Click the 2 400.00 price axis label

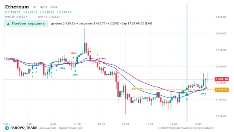point(221,99)
